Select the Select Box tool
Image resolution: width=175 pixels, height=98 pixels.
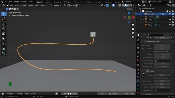tap(4, 14)
